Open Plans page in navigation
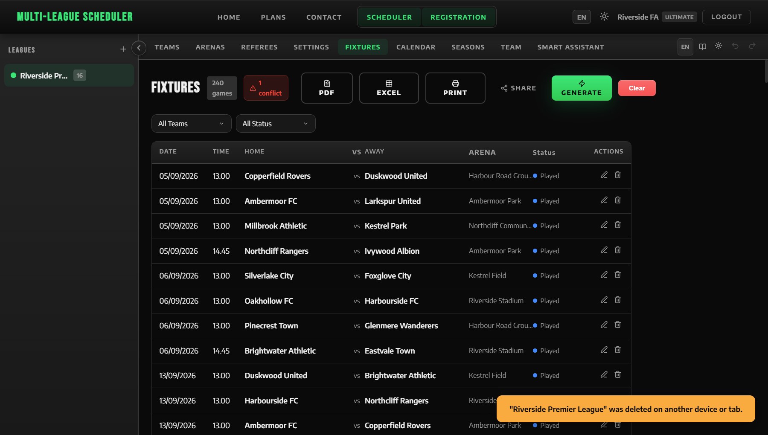This screenshot has width=768, height=435. (x=273, y=17)
